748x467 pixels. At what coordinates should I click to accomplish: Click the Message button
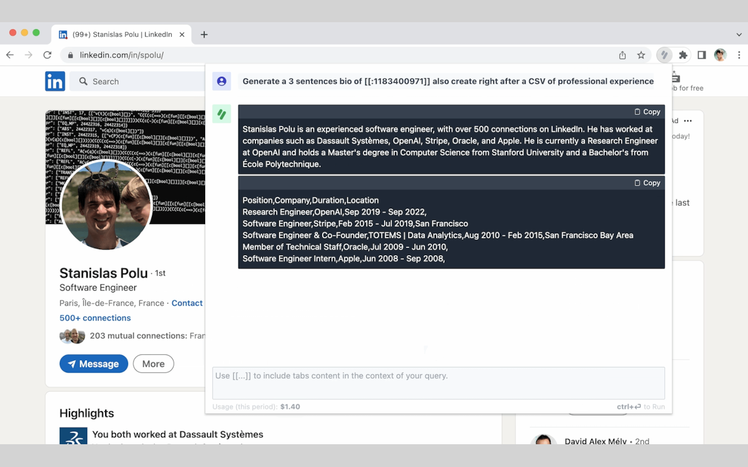point(93,364)
